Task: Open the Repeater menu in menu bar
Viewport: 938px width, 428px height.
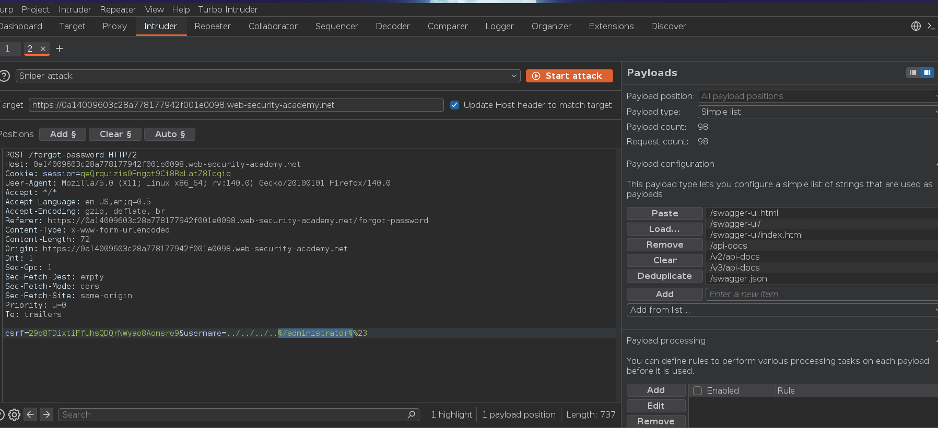Action: [118, 9]
